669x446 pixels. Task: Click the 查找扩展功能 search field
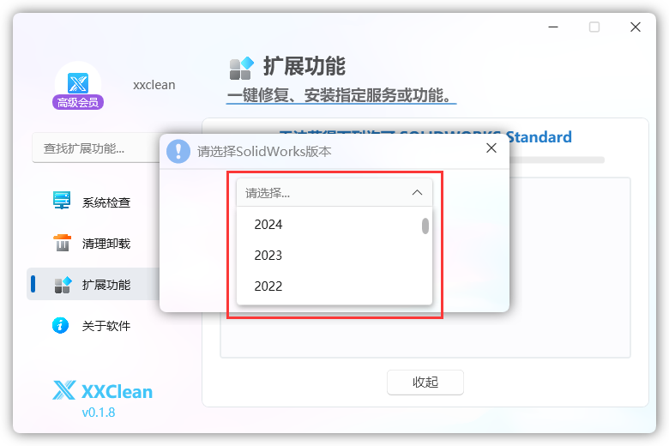click(96, 148)
